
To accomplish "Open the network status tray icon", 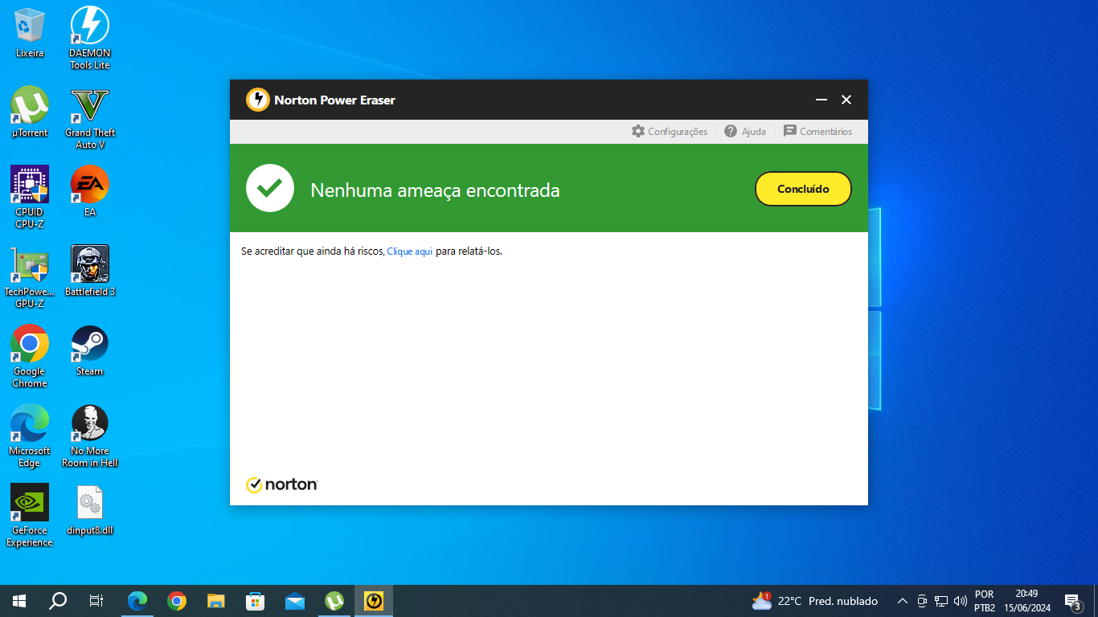I will click(941, 601).
